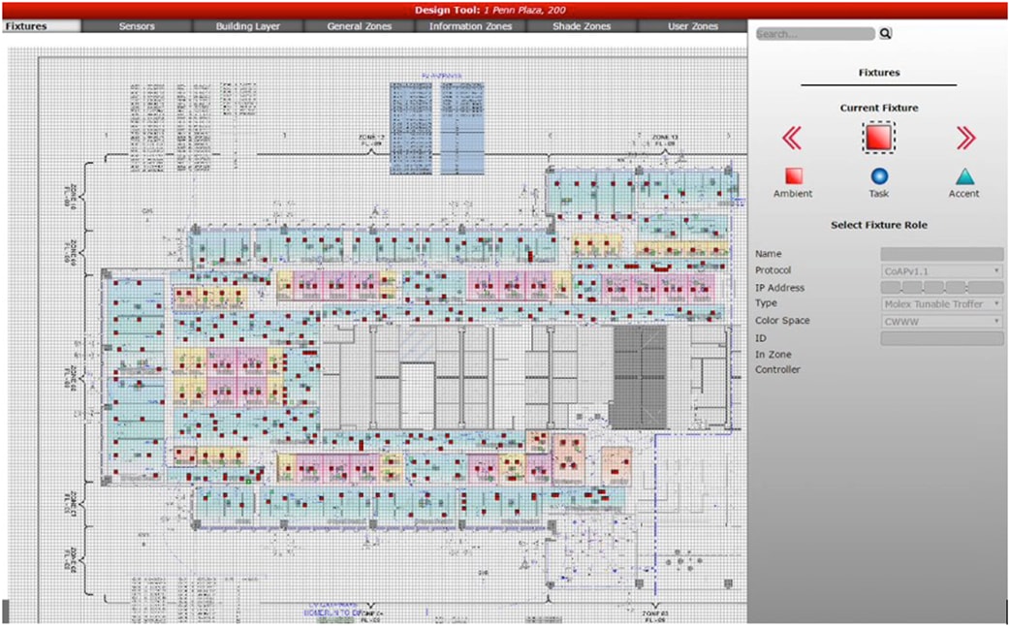1010x628 pixels.
Task: Switch to the User Zones tab
Action: tap(693, 26)
